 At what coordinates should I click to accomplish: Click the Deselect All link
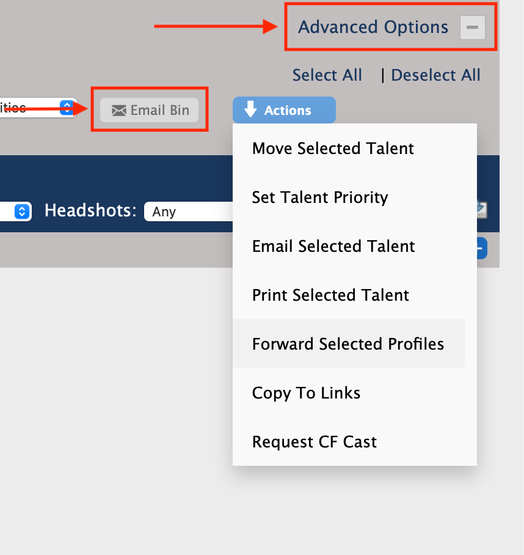coord(435,75)
